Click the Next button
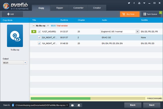This screenshot has width=163, height=109. [x=152, y=105]
